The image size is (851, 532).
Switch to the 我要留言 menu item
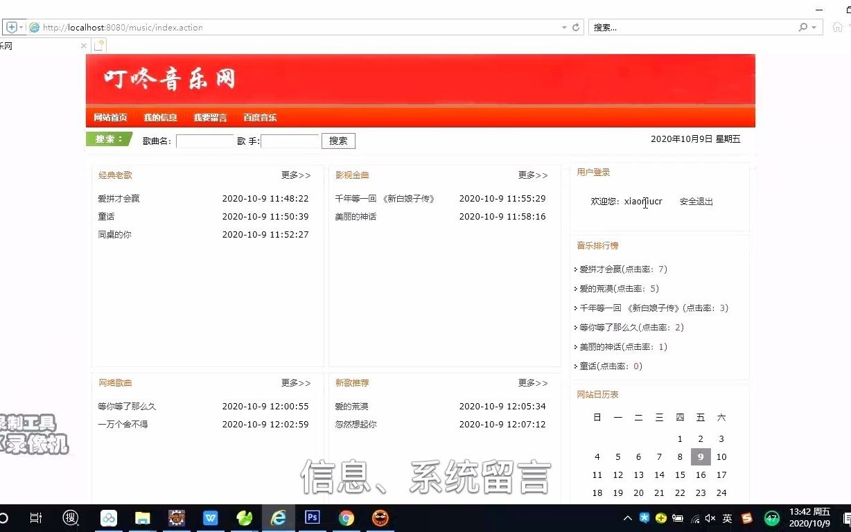[x=210, y=117]
